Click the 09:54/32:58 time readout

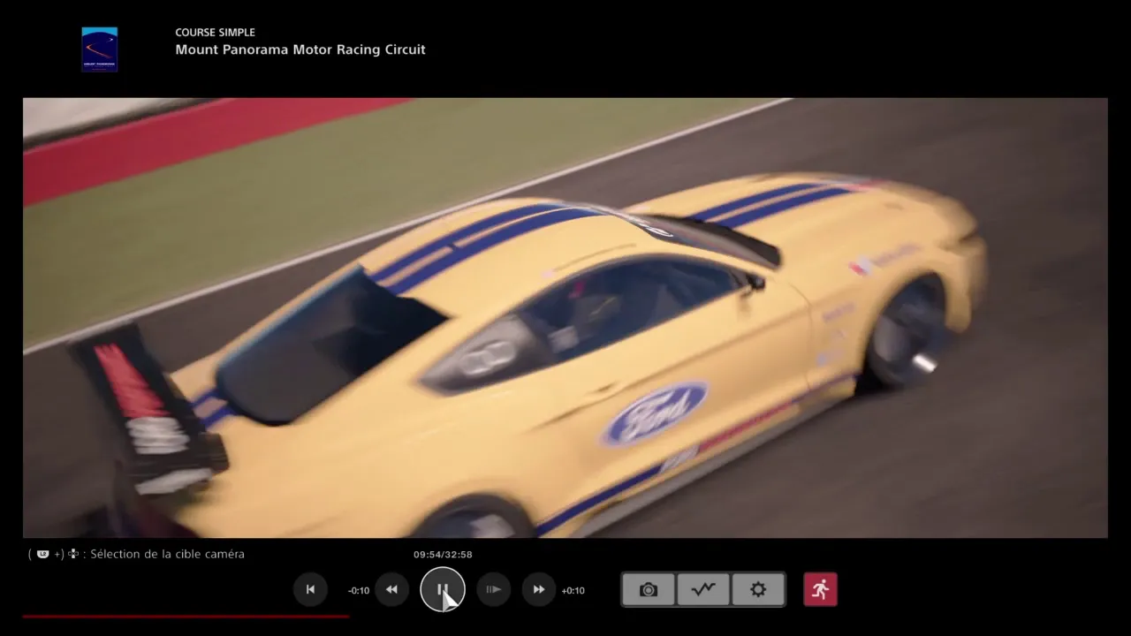(443, 555)
